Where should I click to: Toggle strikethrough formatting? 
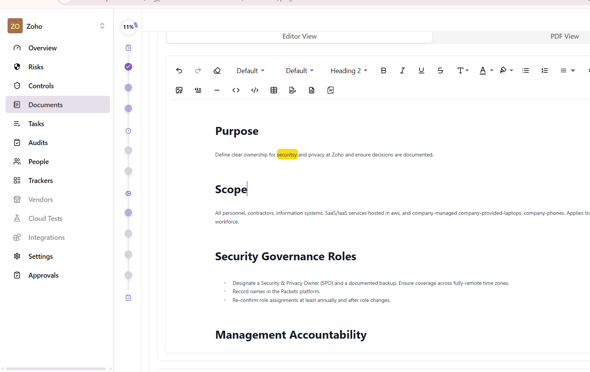coord(440,70)
